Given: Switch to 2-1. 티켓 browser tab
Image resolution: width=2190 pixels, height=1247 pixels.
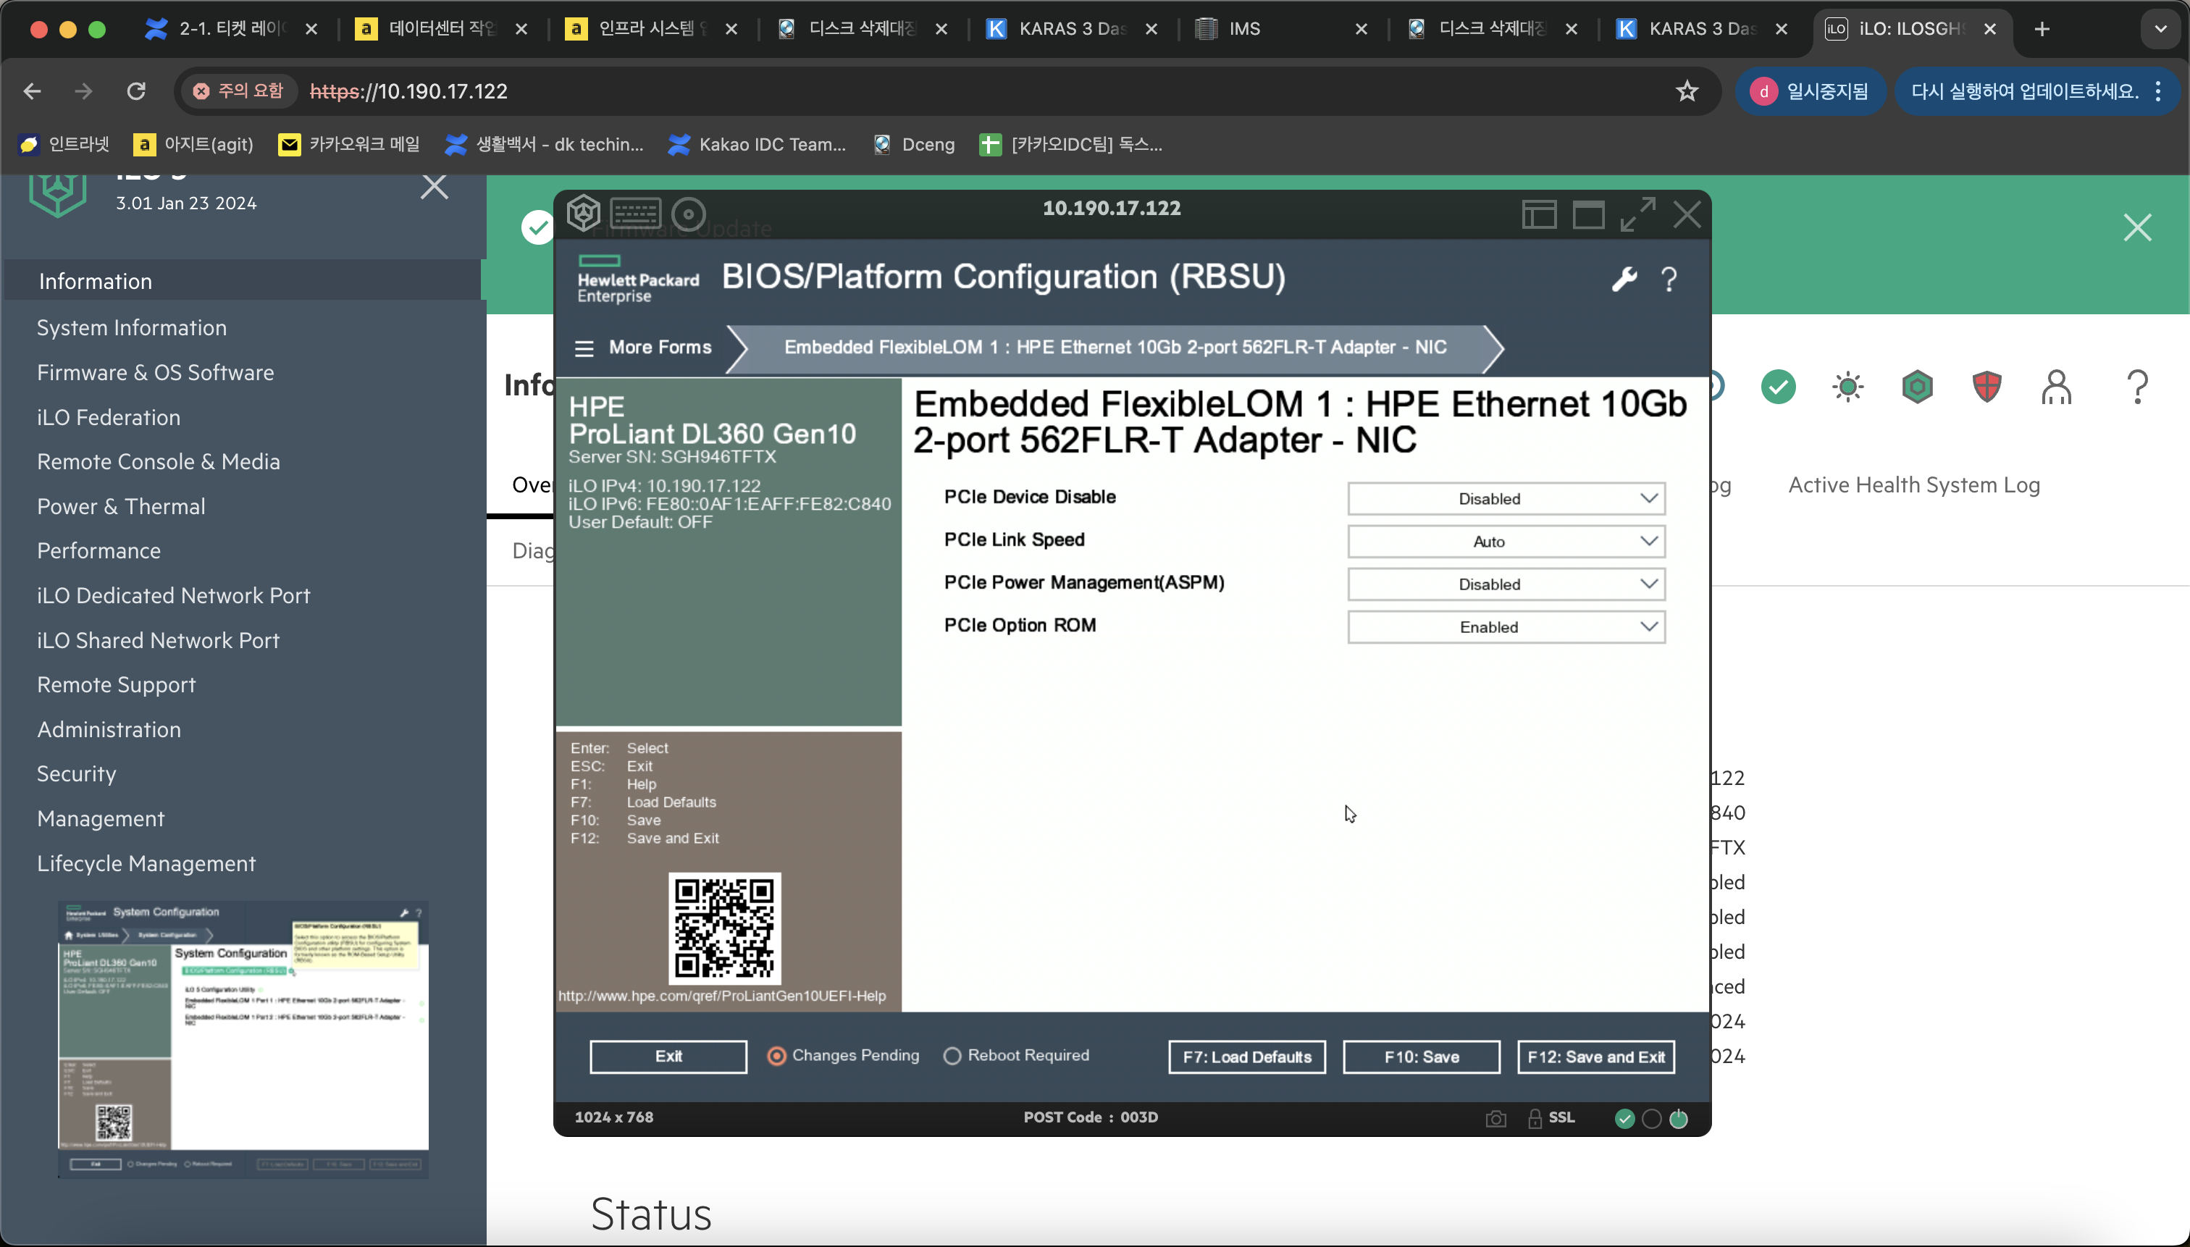Looking at the screenshot, I should click(231, 29).
